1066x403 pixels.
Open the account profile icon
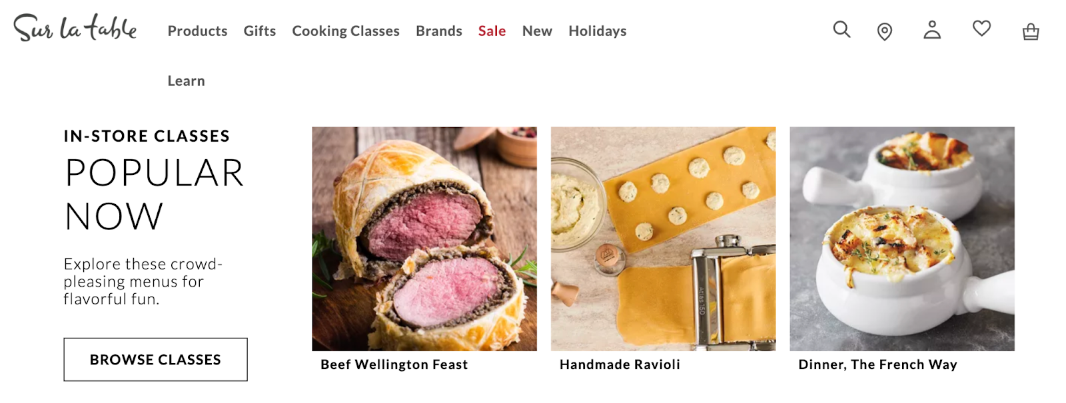pos(932,29)
